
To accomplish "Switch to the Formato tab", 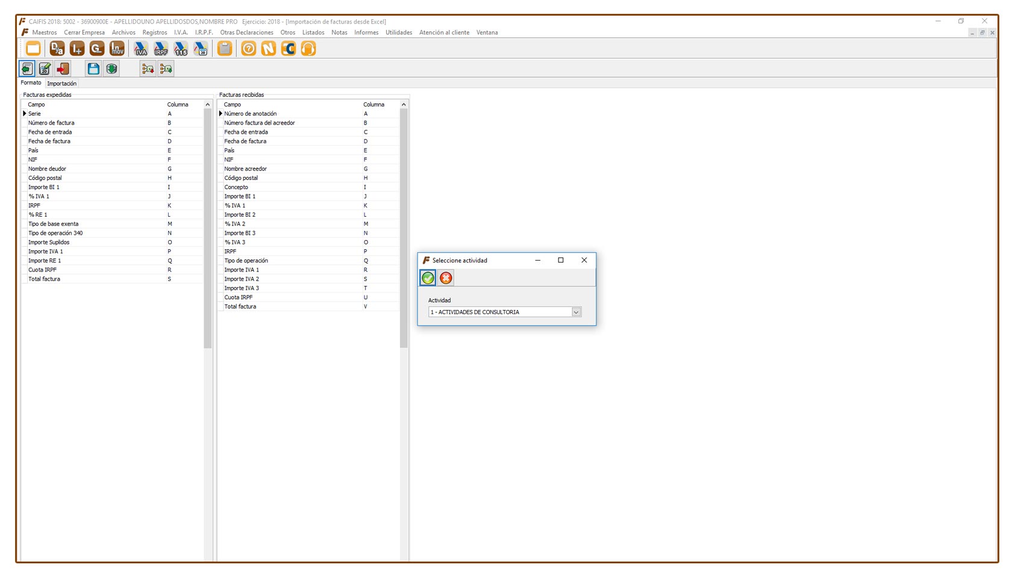I will [31, 83].
